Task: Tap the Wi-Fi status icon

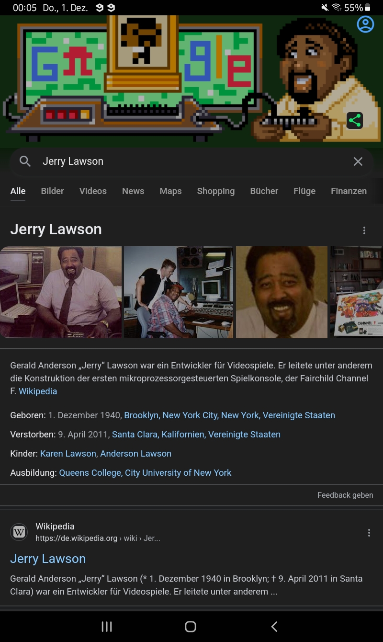Action: tap(336, 8)
